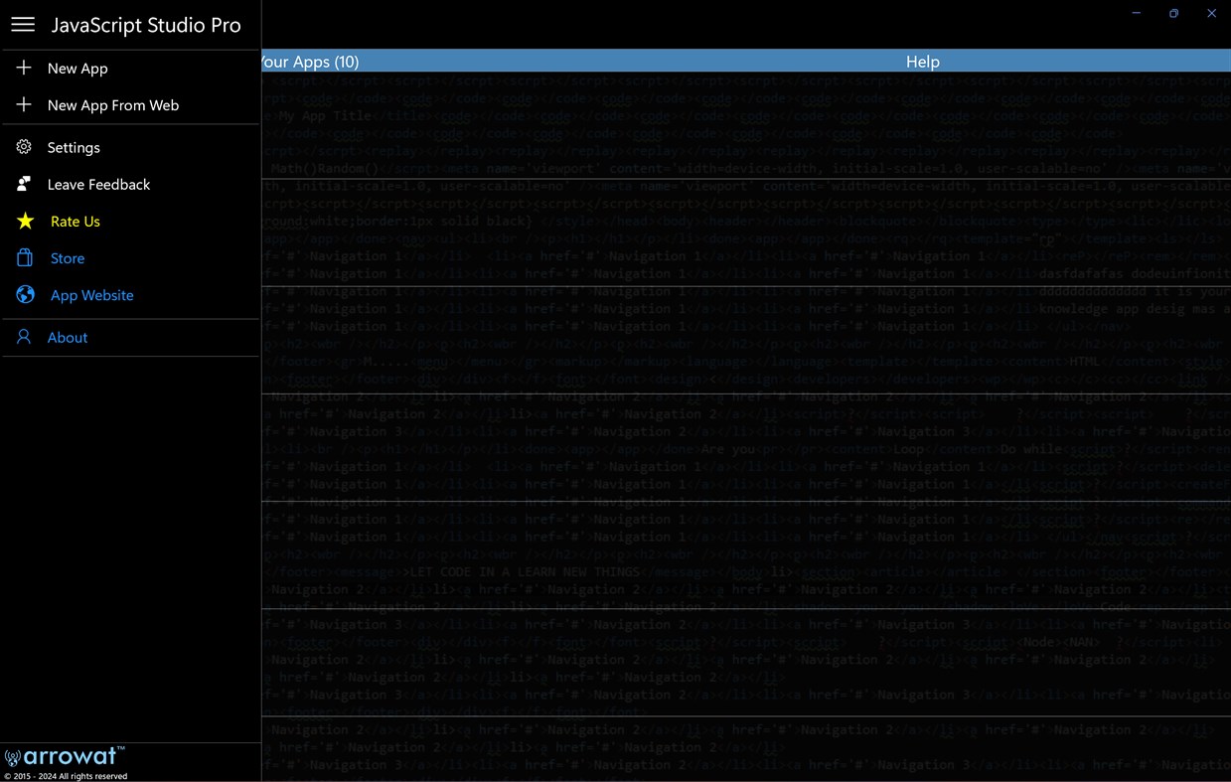
Task: Click the About person icon
Action: 24,337
